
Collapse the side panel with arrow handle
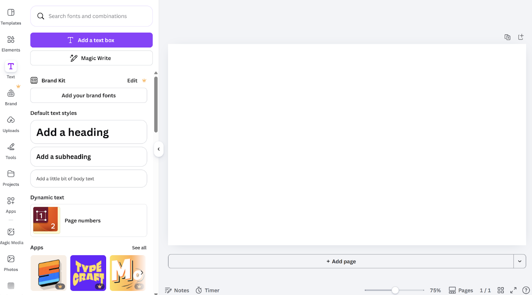coord(158,149)
